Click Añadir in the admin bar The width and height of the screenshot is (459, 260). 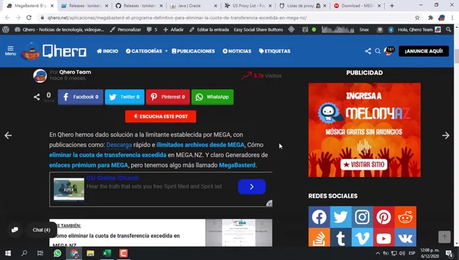pos(173,29)
